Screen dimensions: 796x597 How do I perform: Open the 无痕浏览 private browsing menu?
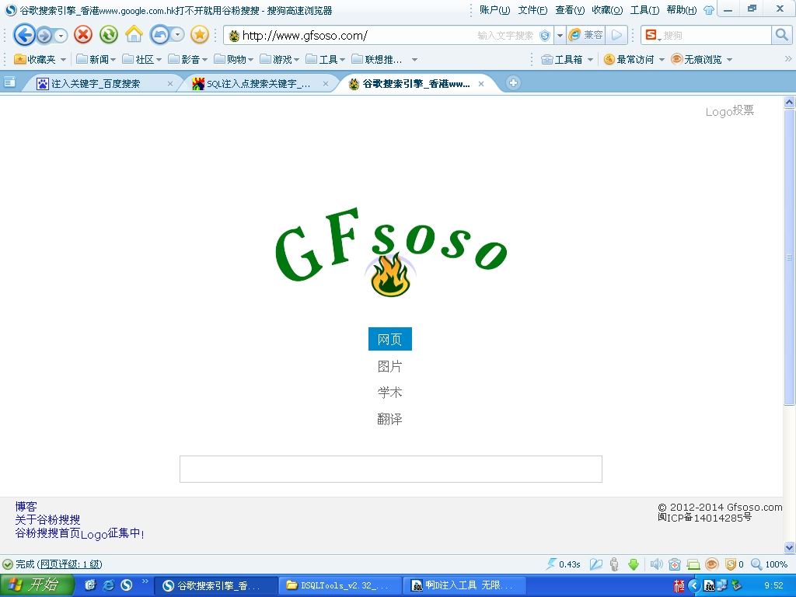(x=702, y=59)
